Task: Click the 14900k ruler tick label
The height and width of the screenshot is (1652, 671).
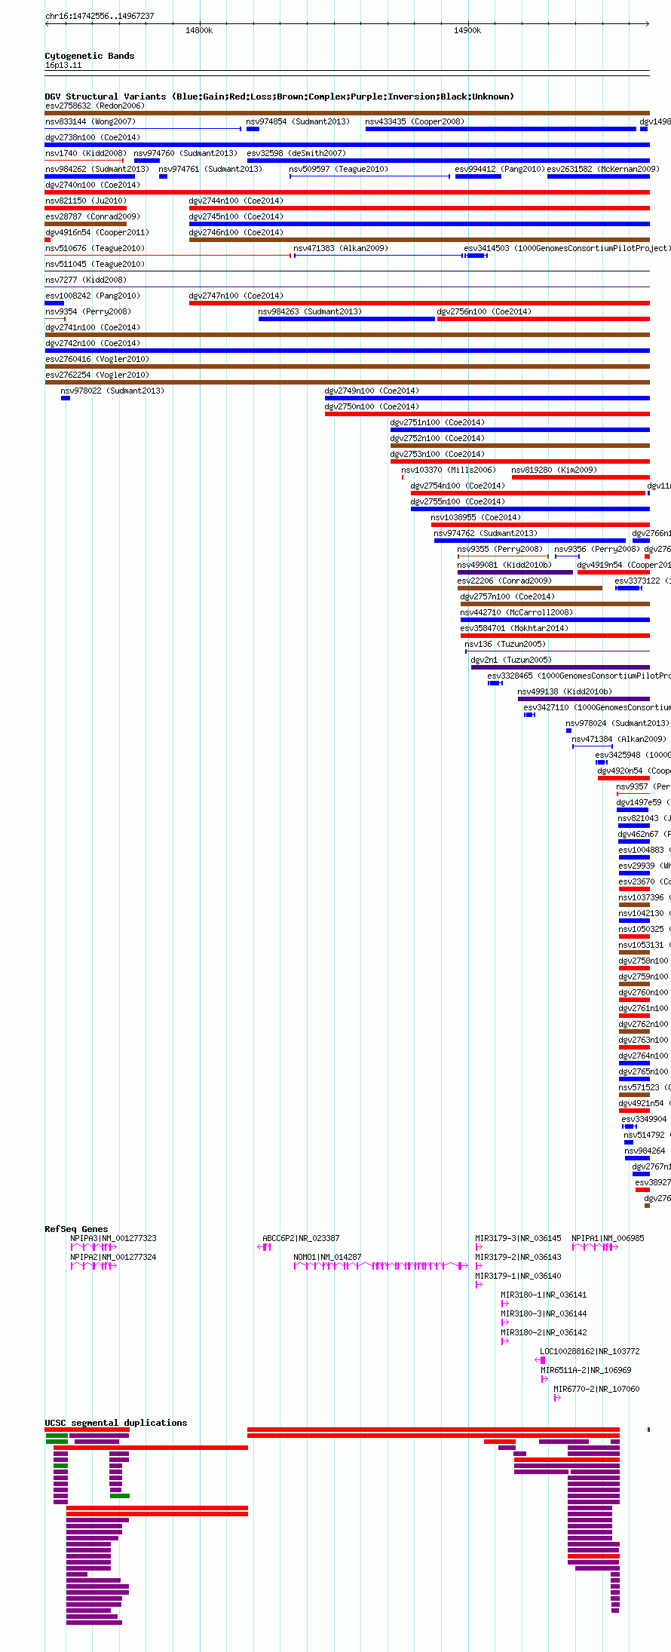Action: [x=467, y=30]
